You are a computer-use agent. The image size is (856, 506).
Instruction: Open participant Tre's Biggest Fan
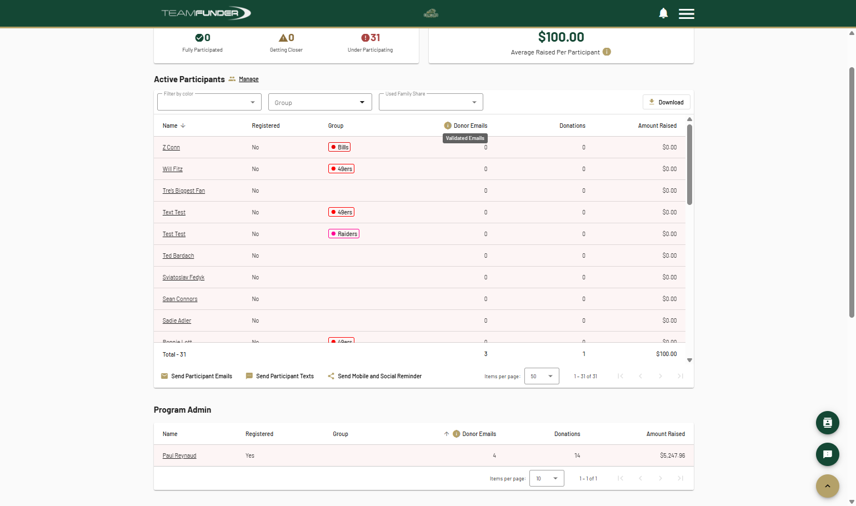coord(183,191)
